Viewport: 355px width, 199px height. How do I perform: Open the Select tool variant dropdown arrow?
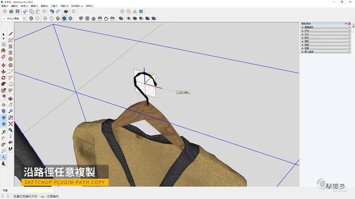(x=3, y=39)
